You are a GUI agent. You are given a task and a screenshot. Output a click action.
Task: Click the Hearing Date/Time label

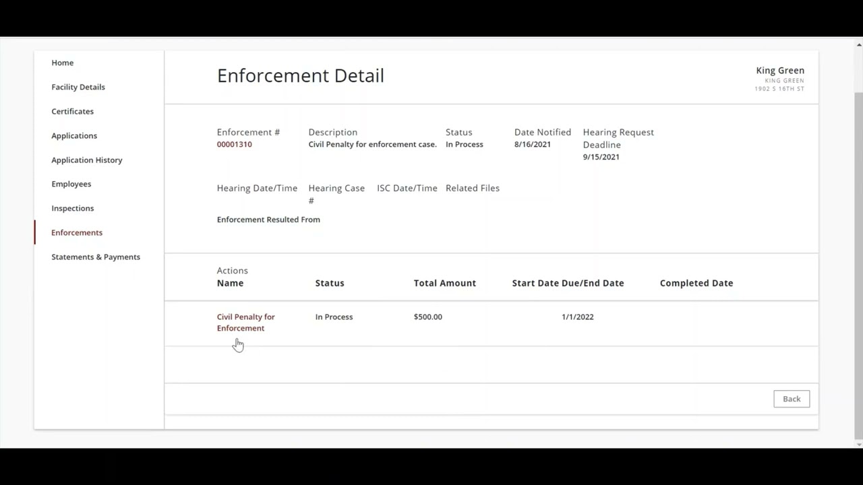257,188
